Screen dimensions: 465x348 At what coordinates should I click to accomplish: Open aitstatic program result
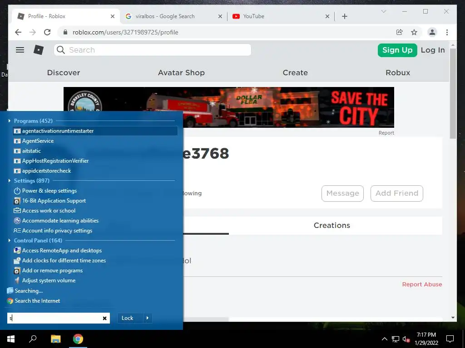pyautogui.click(x=95, y=151)
